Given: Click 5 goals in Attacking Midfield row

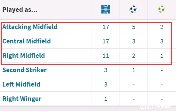Looking at the screenshot, I should click(x=134, y=27).
